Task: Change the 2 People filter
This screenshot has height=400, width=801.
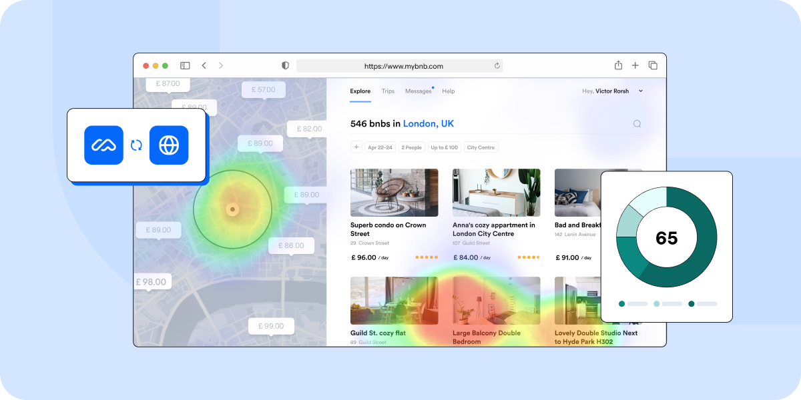Action: [412, 147]
